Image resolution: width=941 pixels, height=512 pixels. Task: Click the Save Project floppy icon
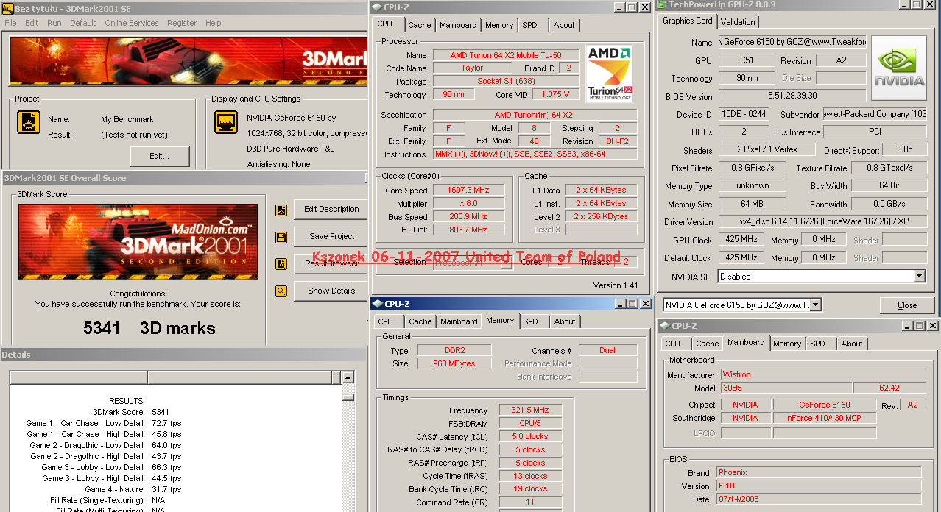point(281,237)
